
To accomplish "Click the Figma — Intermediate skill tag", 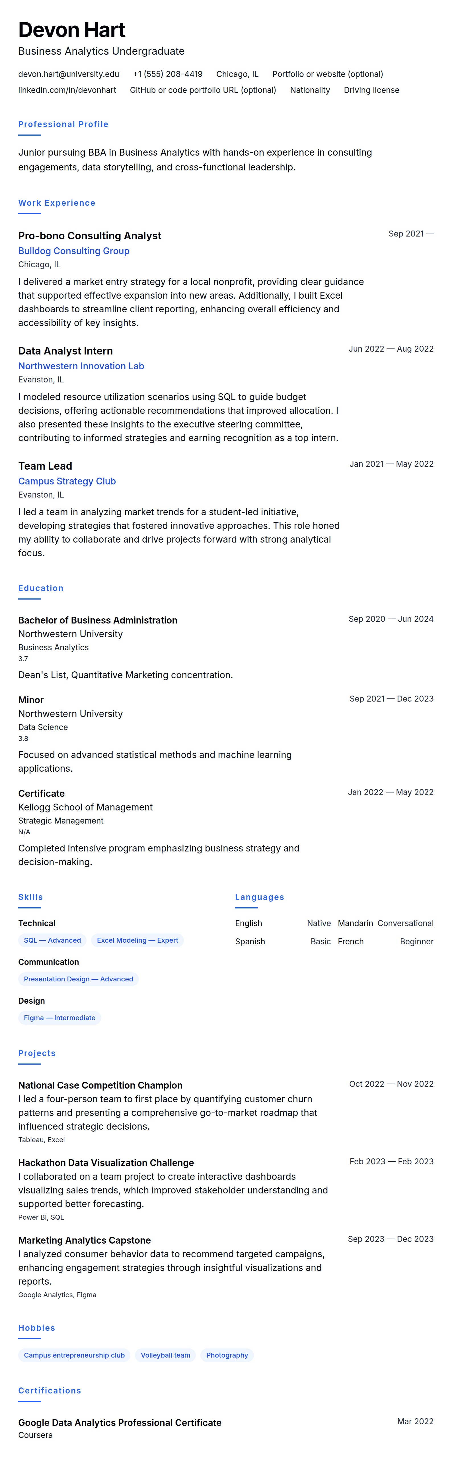I will pos(59,1018).
